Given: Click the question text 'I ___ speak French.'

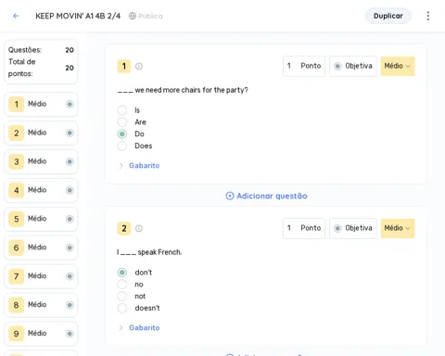Looking at the screenshot, I should coord(149,252).
